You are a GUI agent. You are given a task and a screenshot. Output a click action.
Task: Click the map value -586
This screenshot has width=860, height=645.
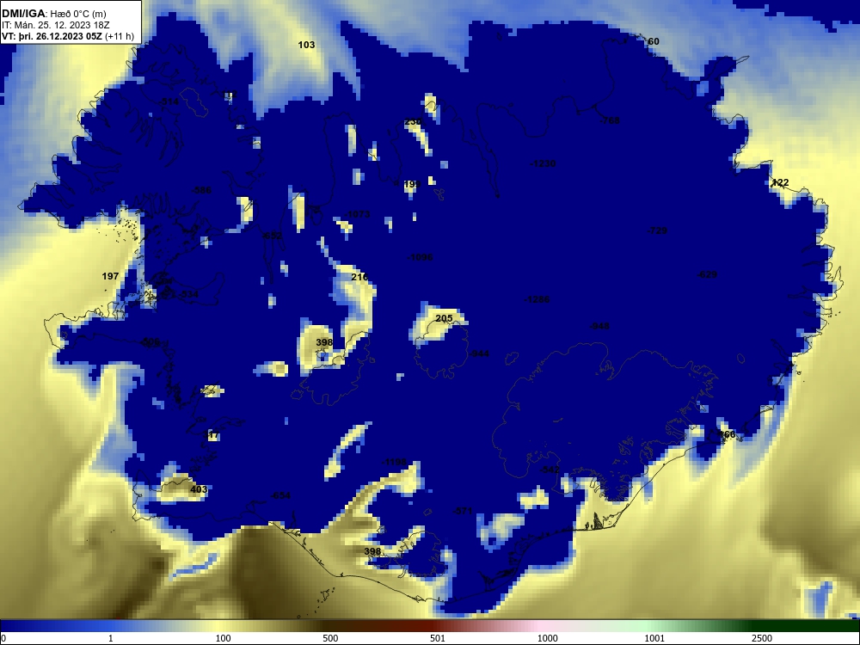coord(200,190)
